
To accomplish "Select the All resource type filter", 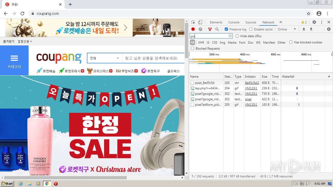I will [x=193, y=43].
